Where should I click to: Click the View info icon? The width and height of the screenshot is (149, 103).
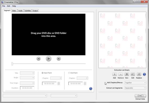click(127, 74)
